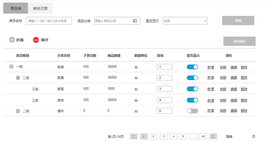Click 删除 link in 家具 row

(x=244, y=77)
